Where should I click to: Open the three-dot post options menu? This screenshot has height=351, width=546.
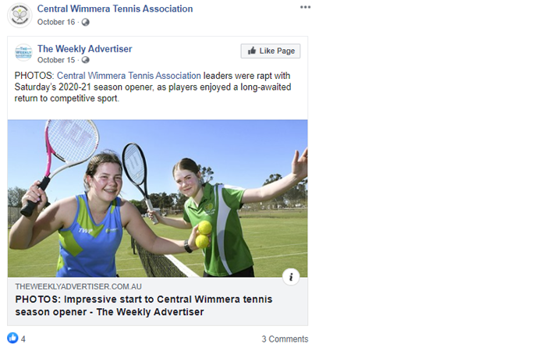coord(305,7)
